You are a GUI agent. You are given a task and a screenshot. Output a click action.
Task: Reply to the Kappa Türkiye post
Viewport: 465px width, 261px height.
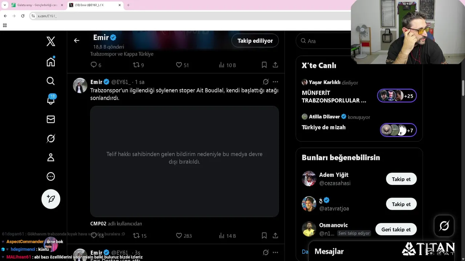[x=96, y=65]
